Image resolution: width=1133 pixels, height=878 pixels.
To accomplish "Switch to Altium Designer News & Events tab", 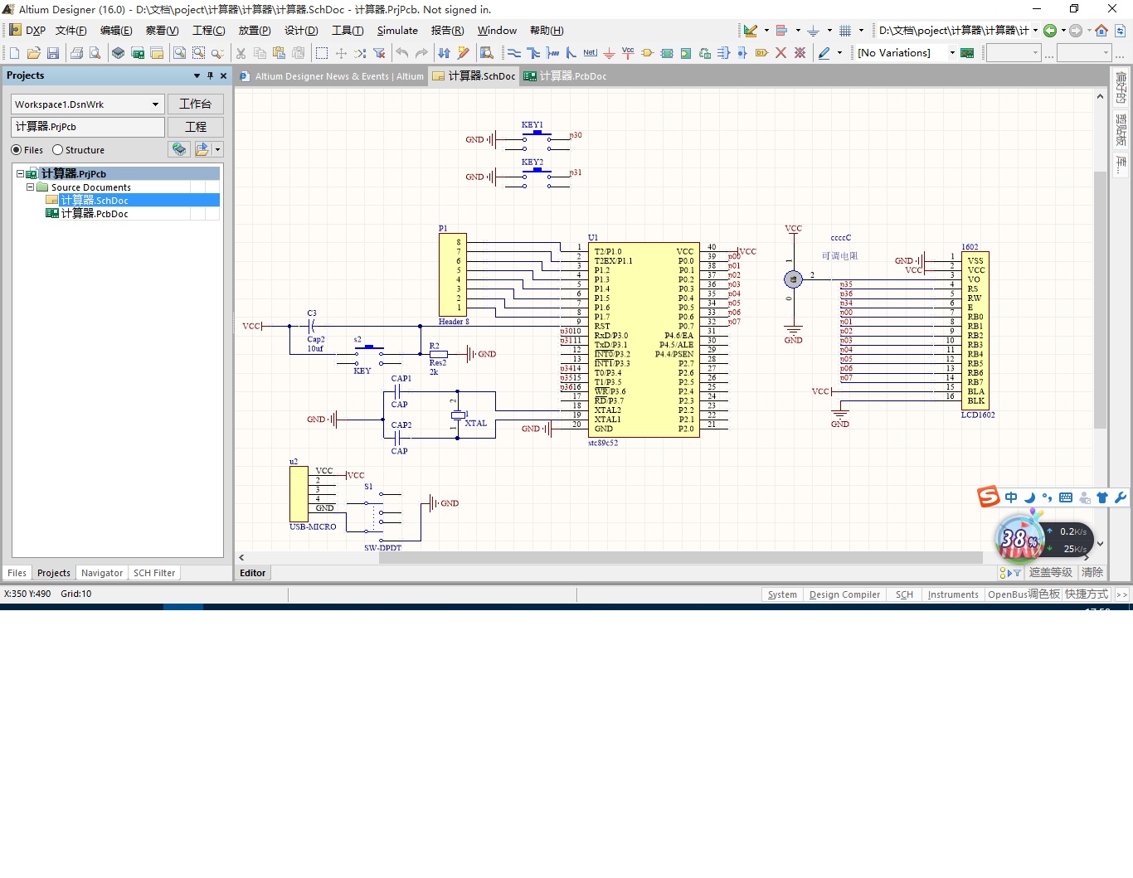I will pyautogui.click(x=332, y=76).
